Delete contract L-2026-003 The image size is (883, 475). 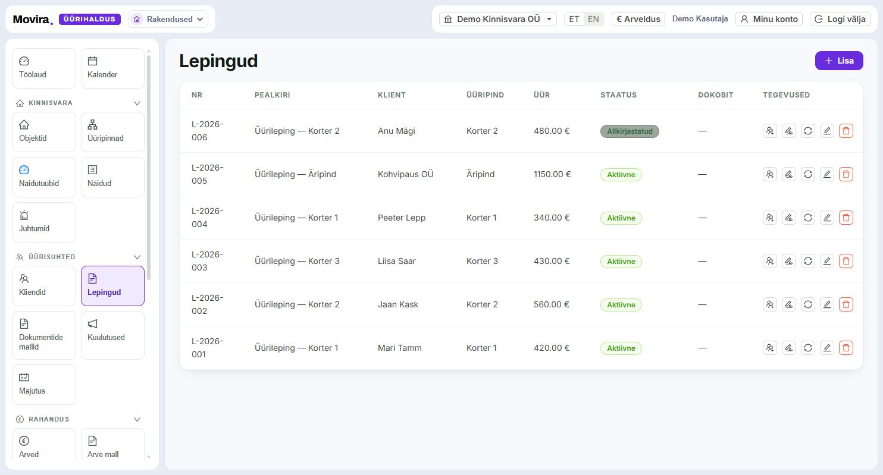(x=846, y=261)
